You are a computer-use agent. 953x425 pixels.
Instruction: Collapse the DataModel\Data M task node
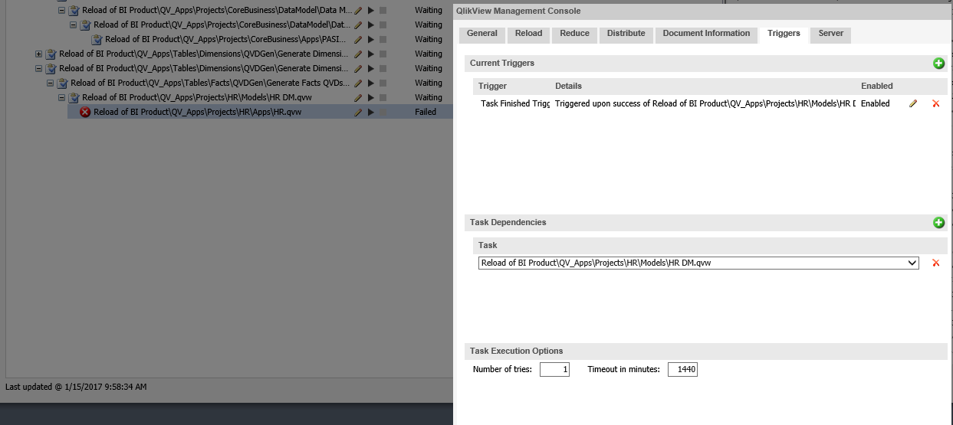coord(62,10)
